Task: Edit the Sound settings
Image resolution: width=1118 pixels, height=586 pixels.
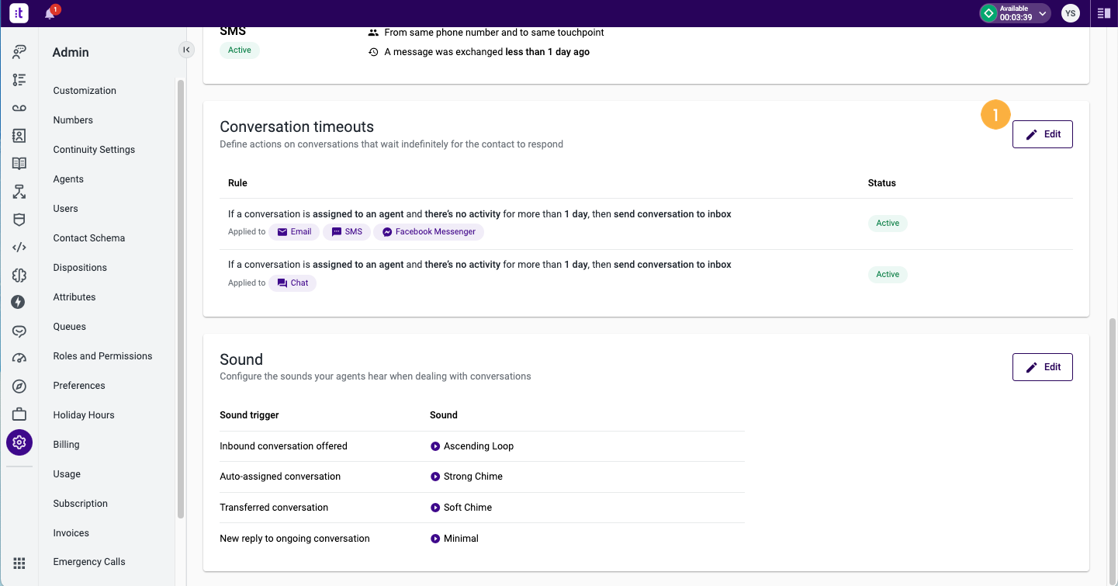Action: pyautogui.click(x=1042, y=367)
